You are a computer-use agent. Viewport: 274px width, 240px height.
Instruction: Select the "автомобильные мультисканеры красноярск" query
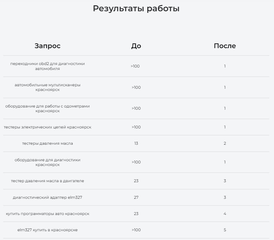coord(48,87)
